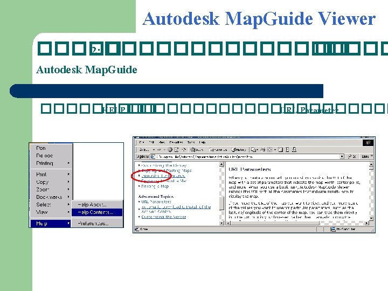Click the page icon inside the address bar
This screenshot has width=388, height=291.
(153, 156)
